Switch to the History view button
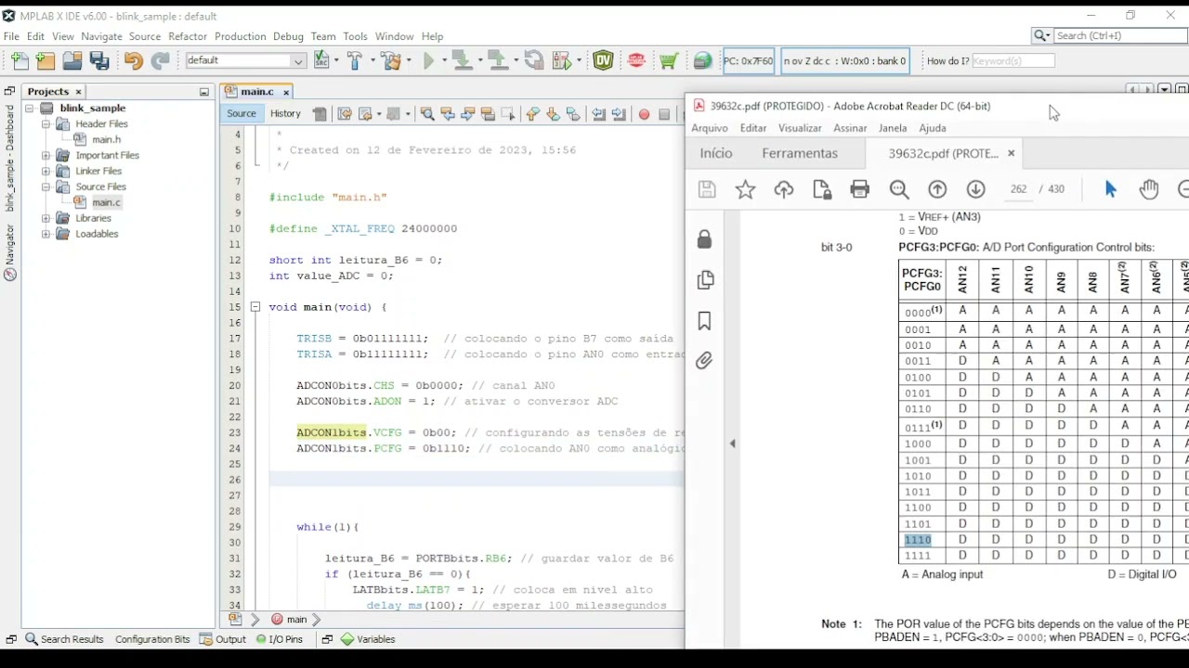Viewport: 1189px width, 668px height. click(x=285, y=114)
